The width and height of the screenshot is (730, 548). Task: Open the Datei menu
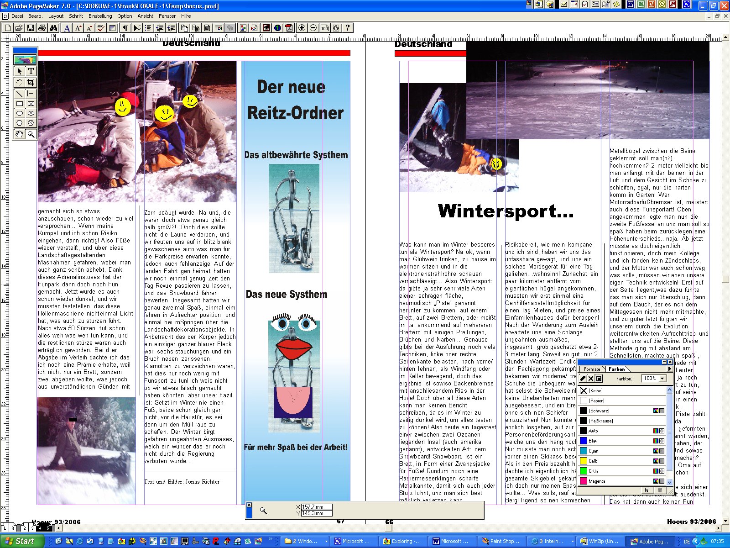(17, 16)
